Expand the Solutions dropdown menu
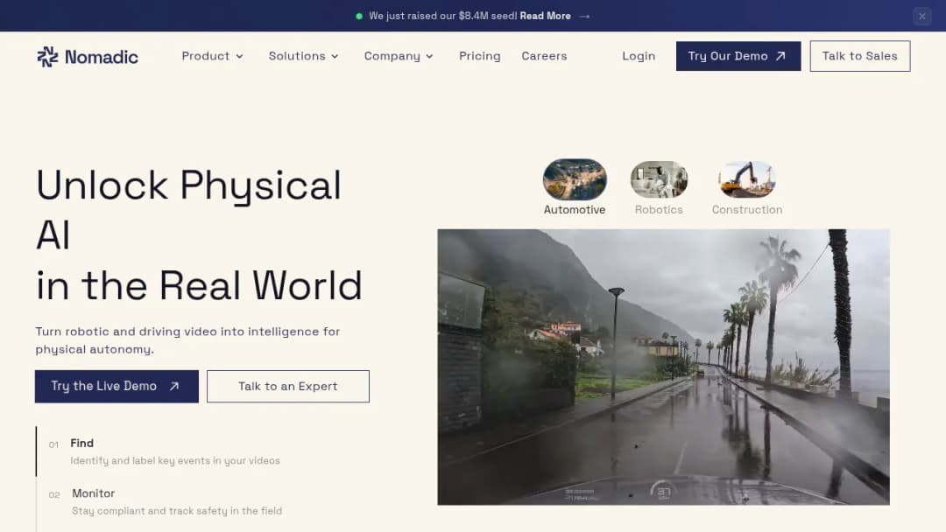This screenshot has width=946, height=532. (x=303, y=56)
